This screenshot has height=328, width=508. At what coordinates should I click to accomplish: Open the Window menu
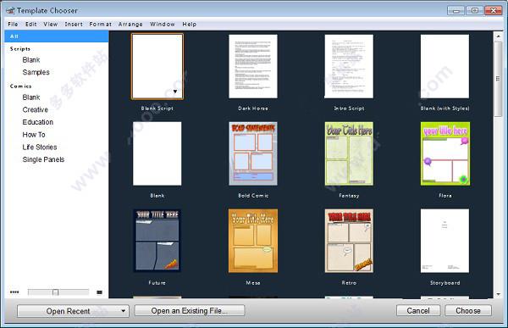coord(163,24)
